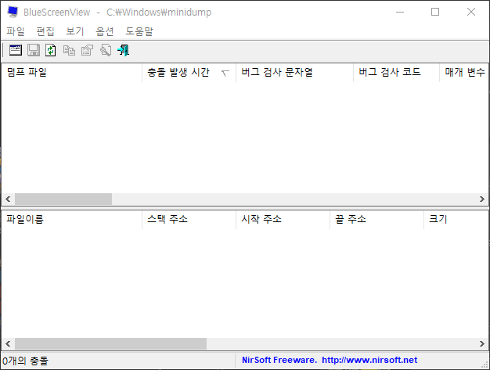490x370 pixels.
Task: Click the Exit door icon
Action: click(x=123, y=50)
